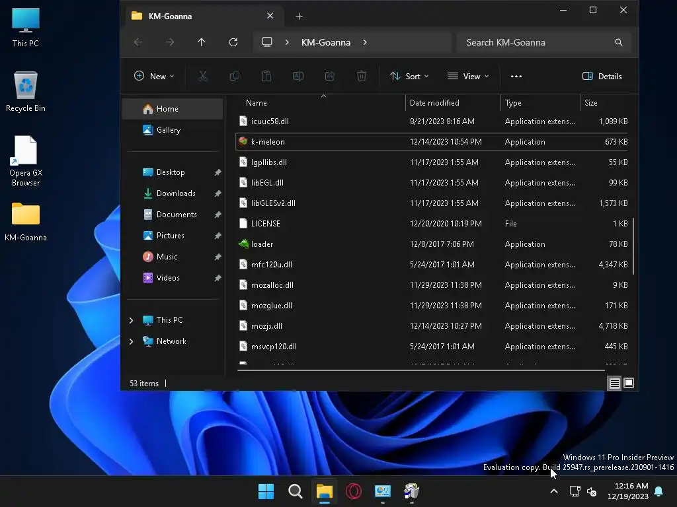Select the KM-Goanna window tab
This screenshot has width=677, height=507.
click(203, 16)
